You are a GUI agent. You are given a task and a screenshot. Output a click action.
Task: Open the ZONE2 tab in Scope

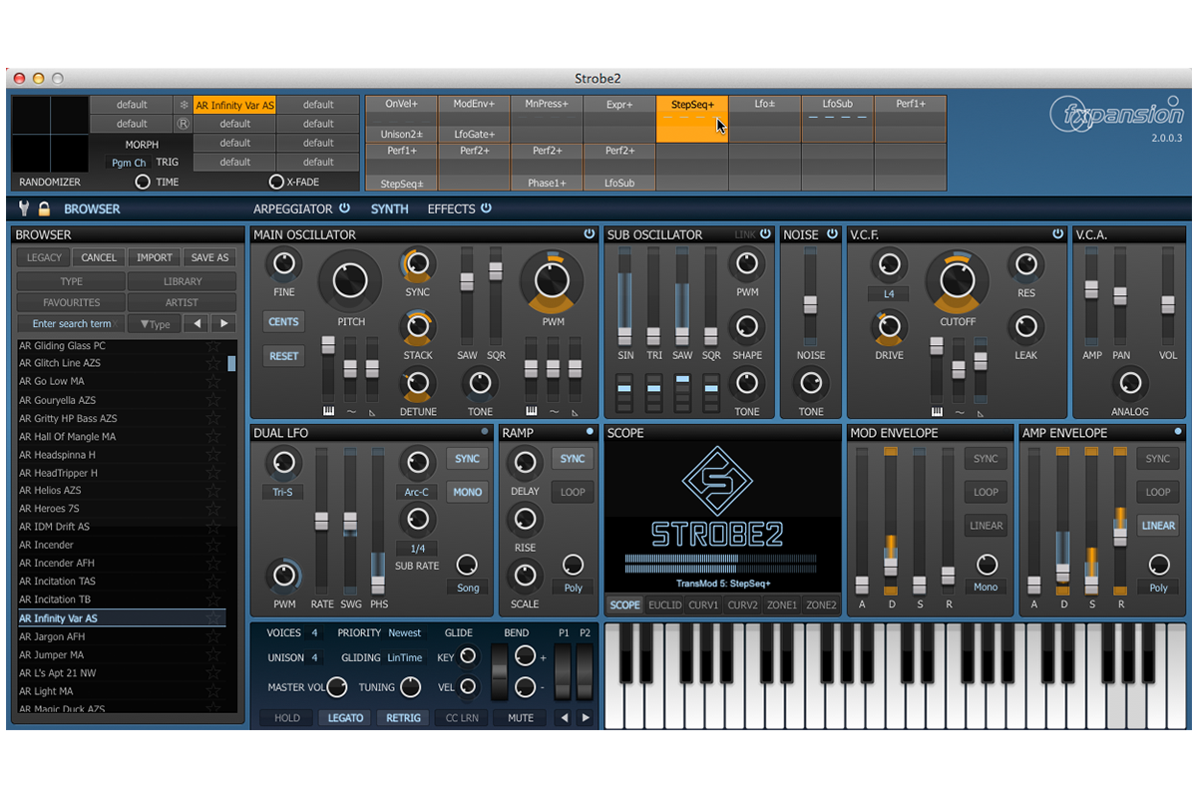coord(821,605)
